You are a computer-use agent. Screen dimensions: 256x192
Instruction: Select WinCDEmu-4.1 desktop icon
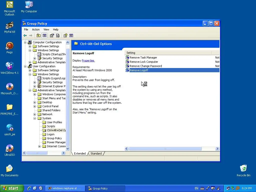[9, 68]
